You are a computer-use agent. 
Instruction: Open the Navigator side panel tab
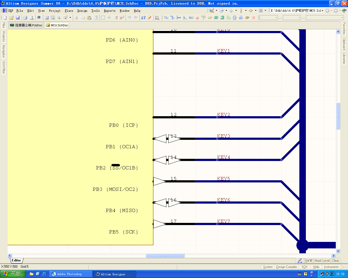(4, 51)
